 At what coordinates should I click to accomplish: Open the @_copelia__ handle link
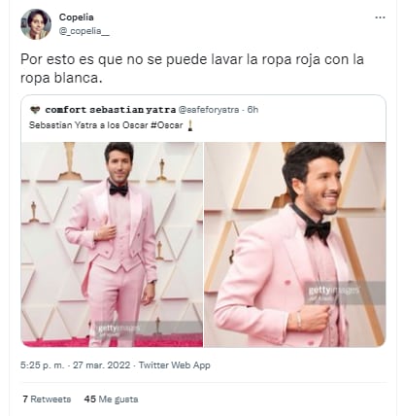pyautogui.click(x=84, y=31)
